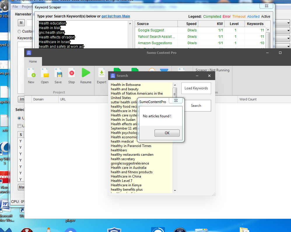
Task: Click the Source column header
Action: (156, 24)
